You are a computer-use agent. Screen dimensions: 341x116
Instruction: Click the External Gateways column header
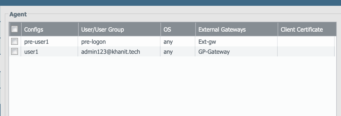222,30
